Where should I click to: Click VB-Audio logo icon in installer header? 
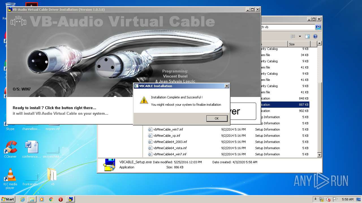tap(18, 22)
